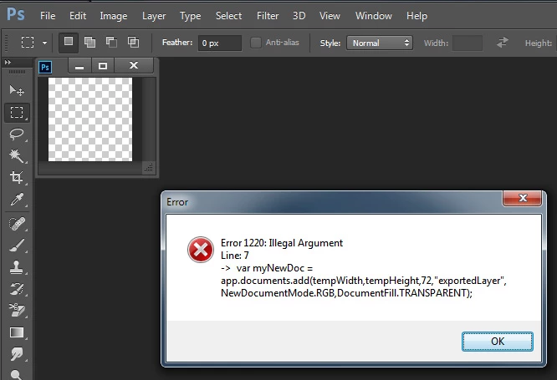Screen dimensions: 557x380
Task: Select the Eyedropper tool
Action: click(x=17, y=200)
